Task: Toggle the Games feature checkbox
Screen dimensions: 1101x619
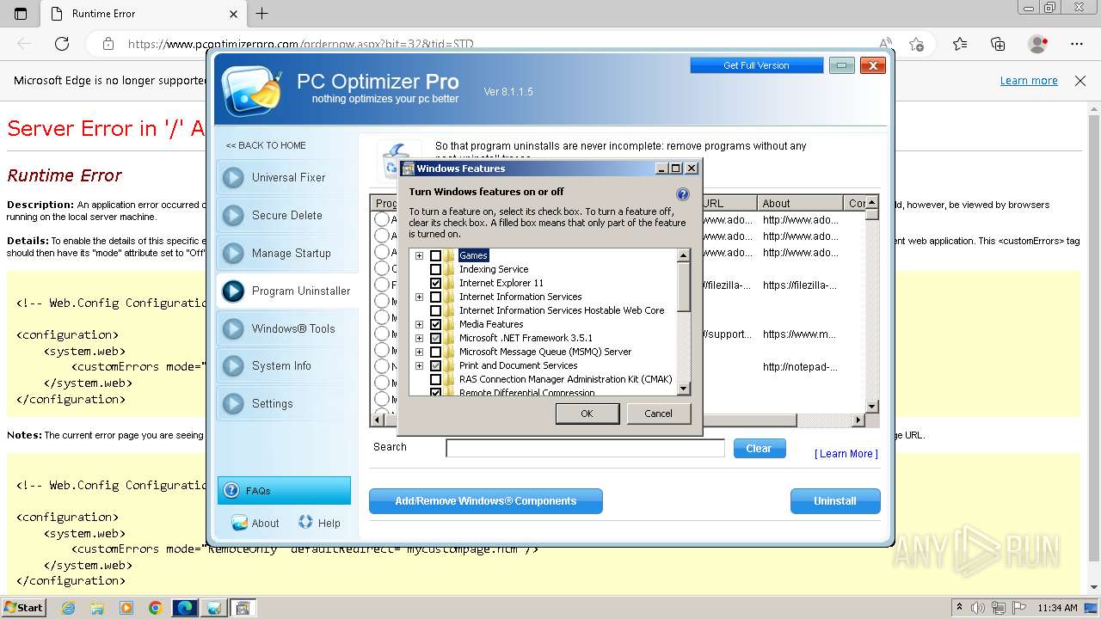Action: pos(436,256)
